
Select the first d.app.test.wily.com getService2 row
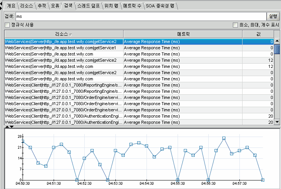(x=64, y=60)
